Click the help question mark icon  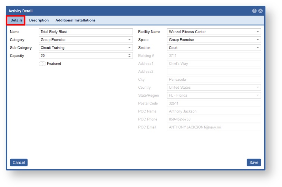254,11
